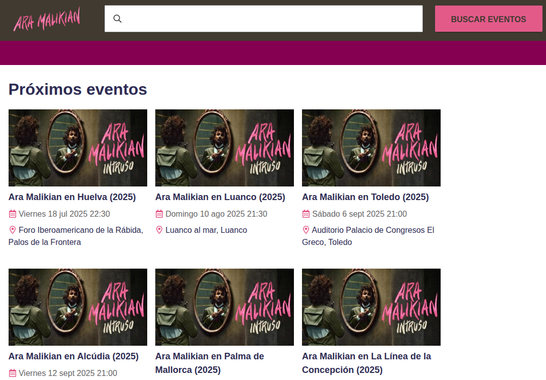Image resolution: width=546 pixels, height=380 pixels.
Task: Click the calendar icon for the Luanco show
Action: click(159, 214)
